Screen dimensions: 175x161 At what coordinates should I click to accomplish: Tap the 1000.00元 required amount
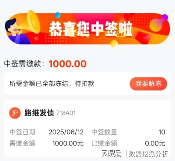tap(68, 143)
